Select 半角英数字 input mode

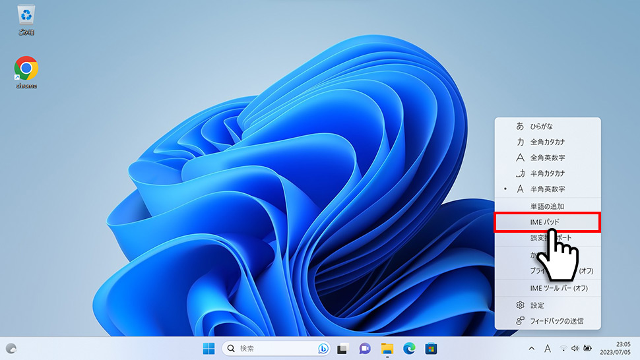coord(548,189)
